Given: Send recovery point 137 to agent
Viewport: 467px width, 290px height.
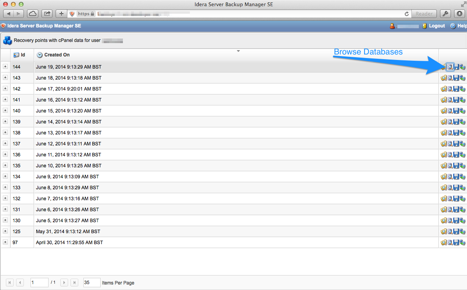Looking at the screenshot, I should [x=463, y=144].
